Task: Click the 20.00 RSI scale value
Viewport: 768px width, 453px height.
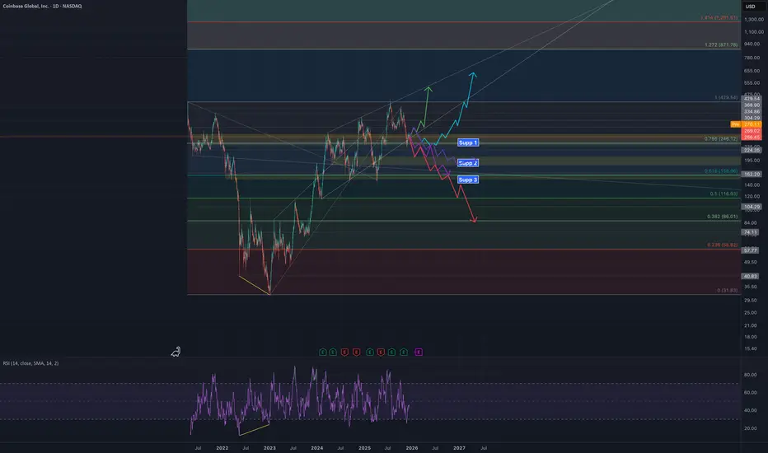Action: point(751,428)
